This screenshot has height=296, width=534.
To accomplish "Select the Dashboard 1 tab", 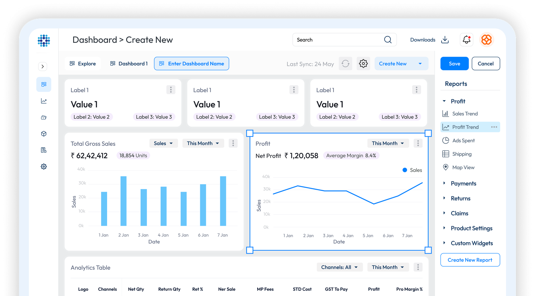I will [129, 63].
